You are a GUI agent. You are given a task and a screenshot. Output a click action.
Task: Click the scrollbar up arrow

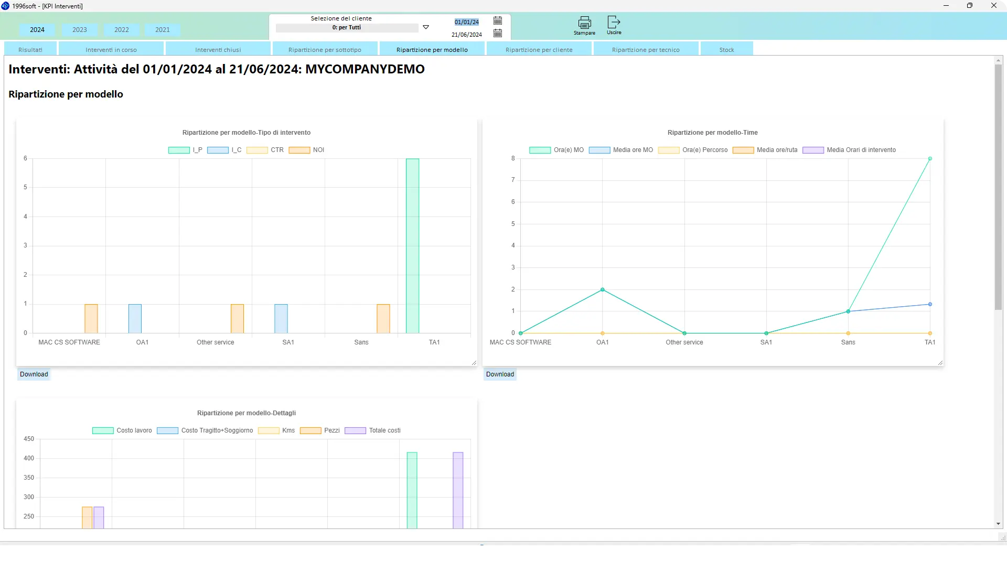click(x=998, y=60)
